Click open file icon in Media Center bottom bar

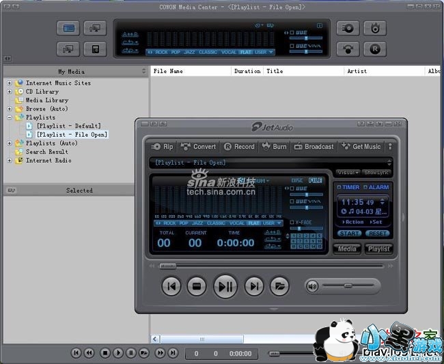tap(144, 353)
